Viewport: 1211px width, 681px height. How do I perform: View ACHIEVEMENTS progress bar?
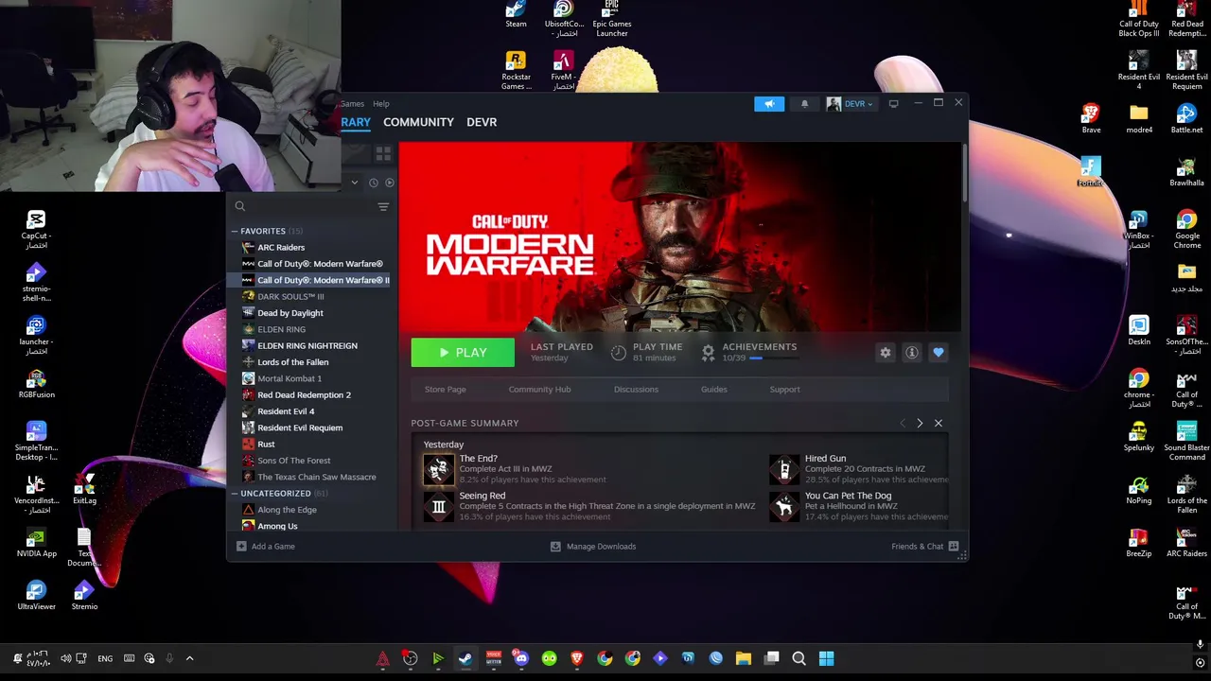coord(760,358)
